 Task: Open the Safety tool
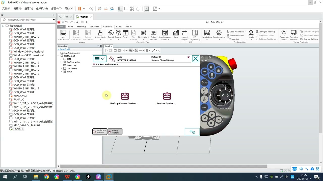tap(251, 34)
